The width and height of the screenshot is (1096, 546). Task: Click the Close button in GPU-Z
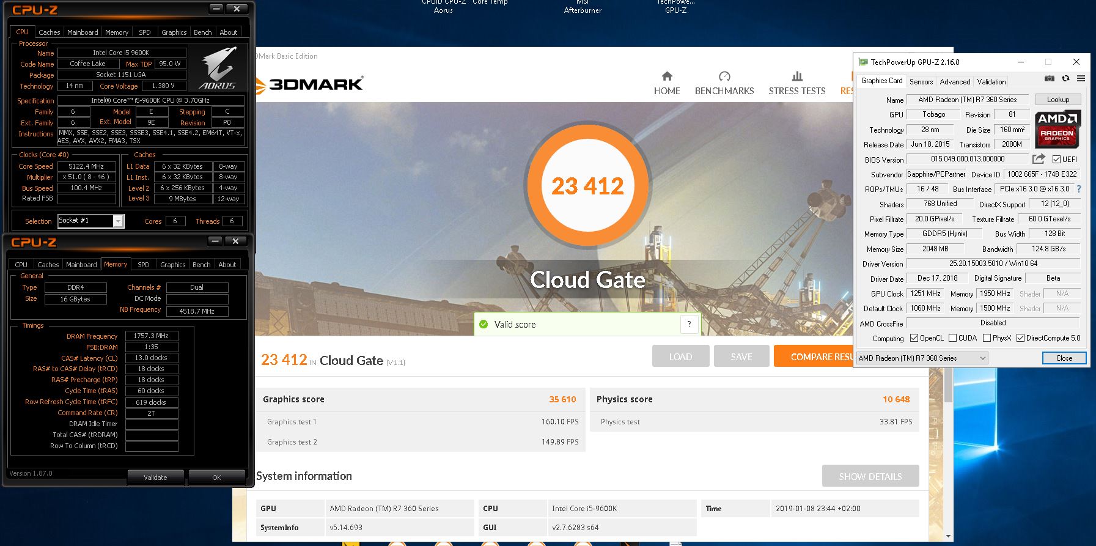pyautogui.click(x=1064, y=358)
